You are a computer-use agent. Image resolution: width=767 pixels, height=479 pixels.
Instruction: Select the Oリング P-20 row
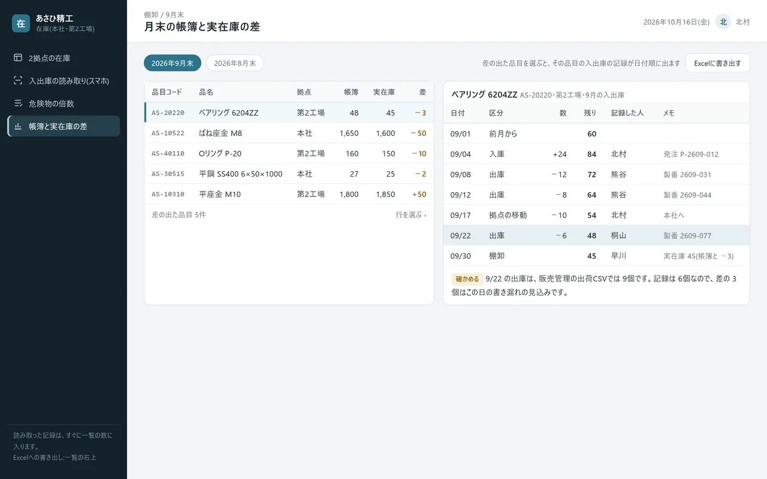[x=289, y=153]
